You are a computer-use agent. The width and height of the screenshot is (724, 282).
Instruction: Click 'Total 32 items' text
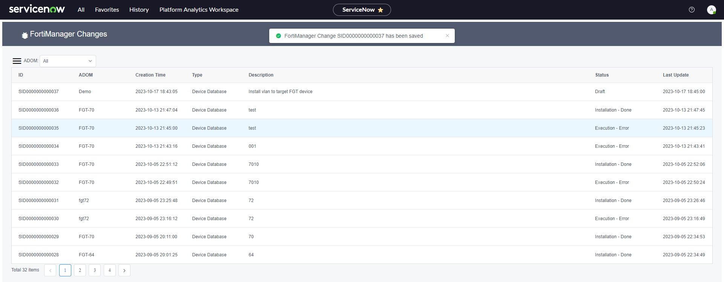[x=25, y=270]
